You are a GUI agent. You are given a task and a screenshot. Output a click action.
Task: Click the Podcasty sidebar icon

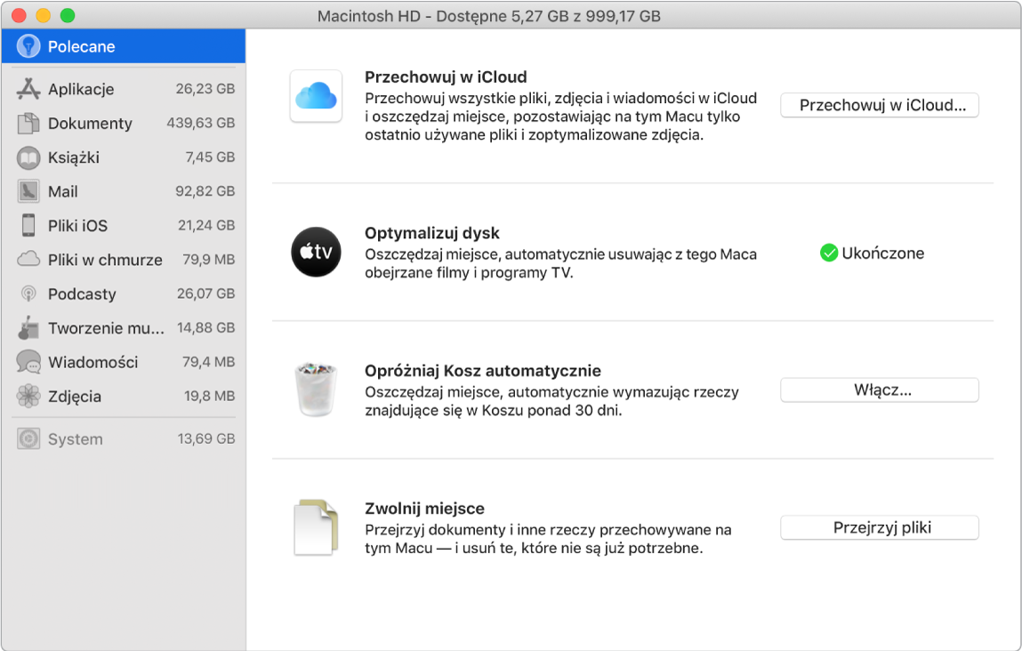(x=27, y=293)
